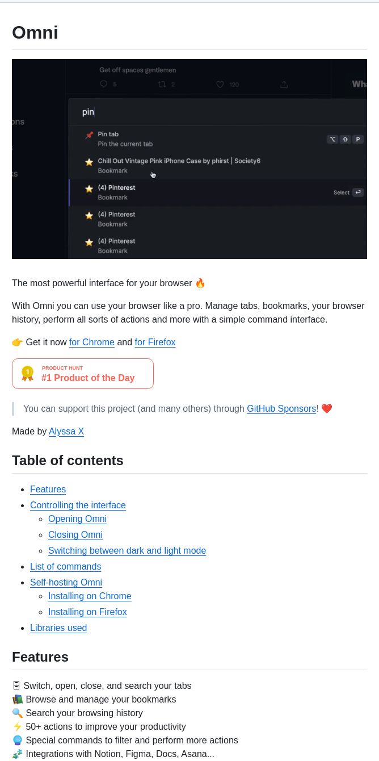Viewport: 379px width, 761px height.
Task: Select the Libraries used link
Action: click(x=58, y=628)
